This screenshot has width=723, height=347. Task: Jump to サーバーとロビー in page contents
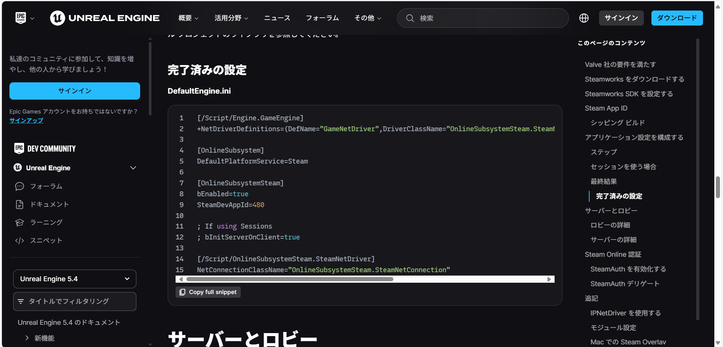(611, 211)
